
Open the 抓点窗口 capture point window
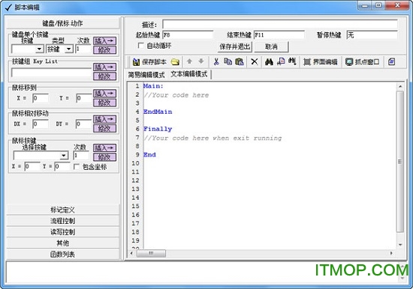[363, 62]
